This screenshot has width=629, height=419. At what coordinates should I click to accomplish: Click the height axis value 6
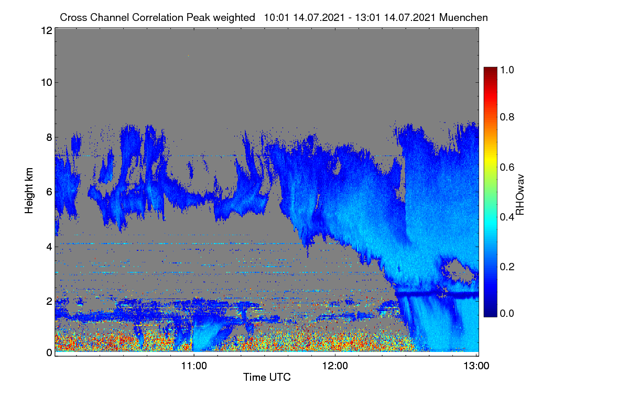[x=49, y=192]
